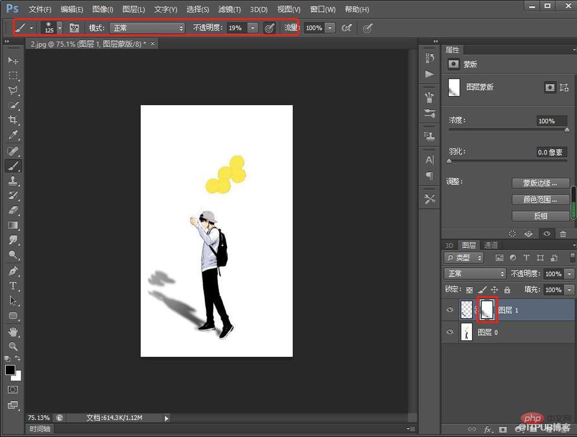Select the Zoom tool in the toolbox
Viewport: 577px width, 437px height.
pos(13,346)
